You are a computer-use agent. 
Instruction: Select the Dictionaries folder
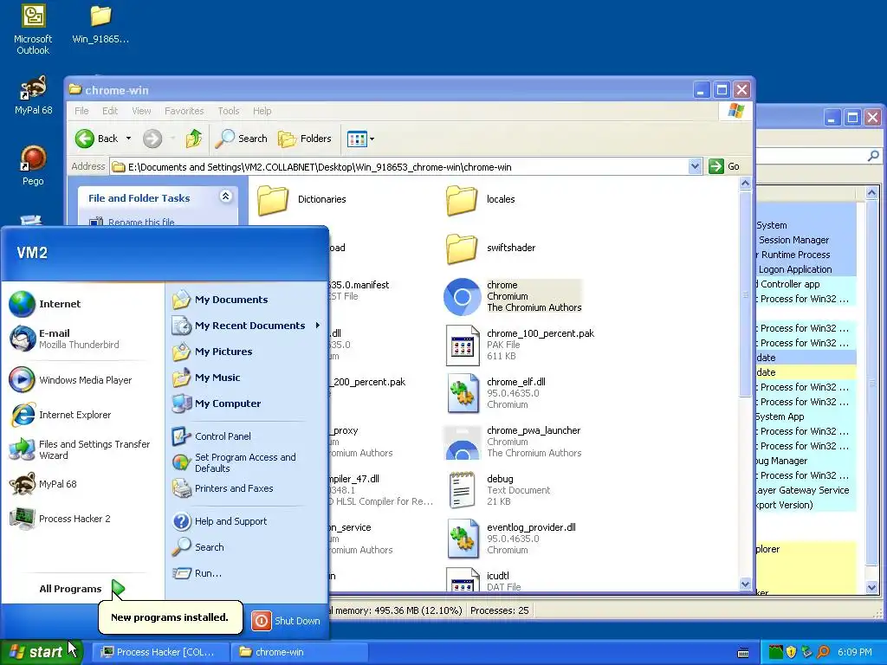tap(301, 200)
